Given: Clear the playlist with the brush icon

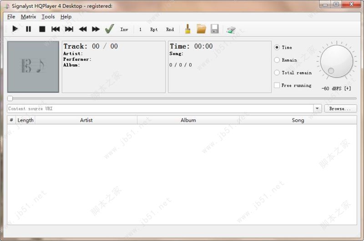Looking at the screenshot, I should tap(187, 29).
